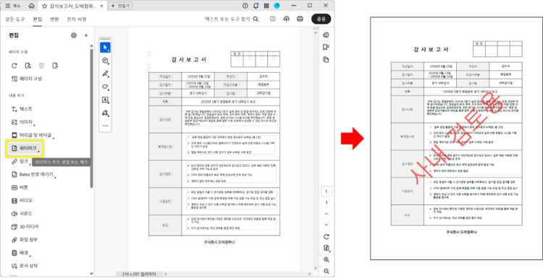Viewport: 543px width, 278px height.
Task: Close the 편집 side panel
Action: 86,35
